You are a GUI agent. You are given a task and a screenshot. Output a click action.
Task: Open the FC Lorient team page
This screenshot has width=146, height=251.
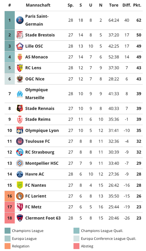(x=36, y=196)
